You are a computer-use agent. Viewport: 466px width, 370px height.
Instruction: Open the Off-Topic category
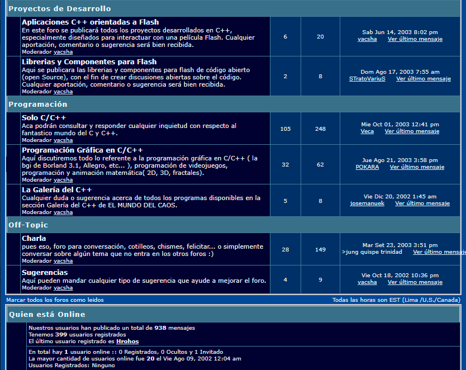28,225
